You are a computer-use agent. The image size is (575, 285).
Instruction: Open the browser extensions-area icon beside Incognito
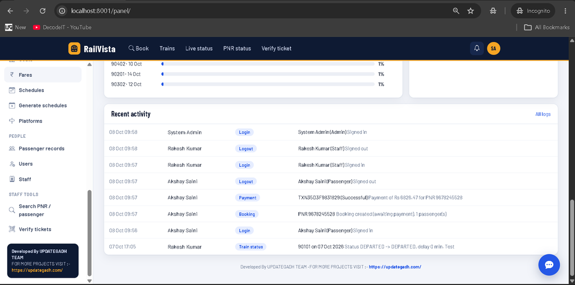point(493,11)
